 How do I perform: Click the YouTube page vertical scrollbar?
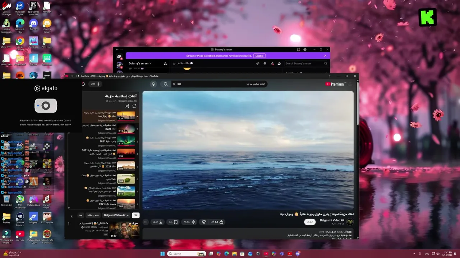(x=358, y=104)
